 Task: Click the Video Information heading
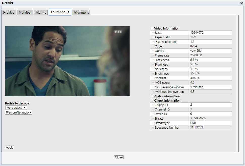tap(167, 29)
